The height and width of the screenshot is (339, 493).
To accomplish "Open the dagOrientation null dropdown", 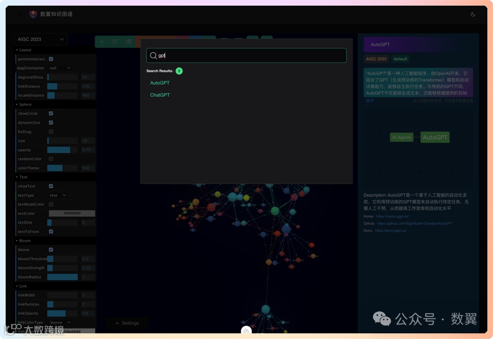I will pos(60,68).
